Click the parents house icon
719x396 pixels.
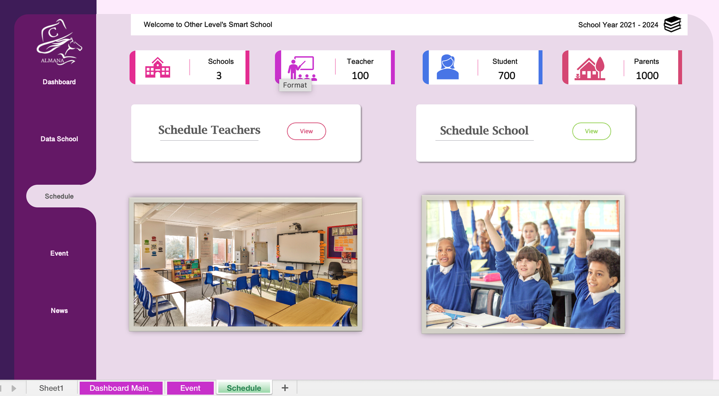coord(590,69)
